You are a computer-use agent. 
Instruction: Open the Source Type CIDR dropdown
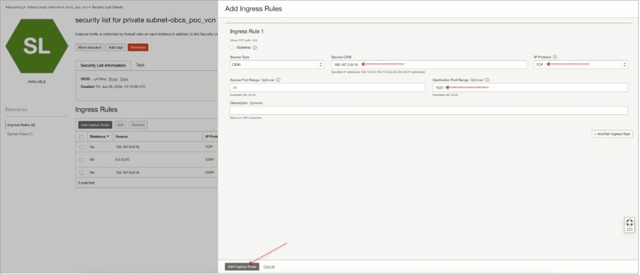tap(276, 64)
